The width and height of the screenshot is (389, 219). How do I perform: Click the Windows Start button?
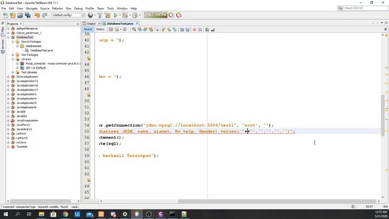tap(5, 214)
